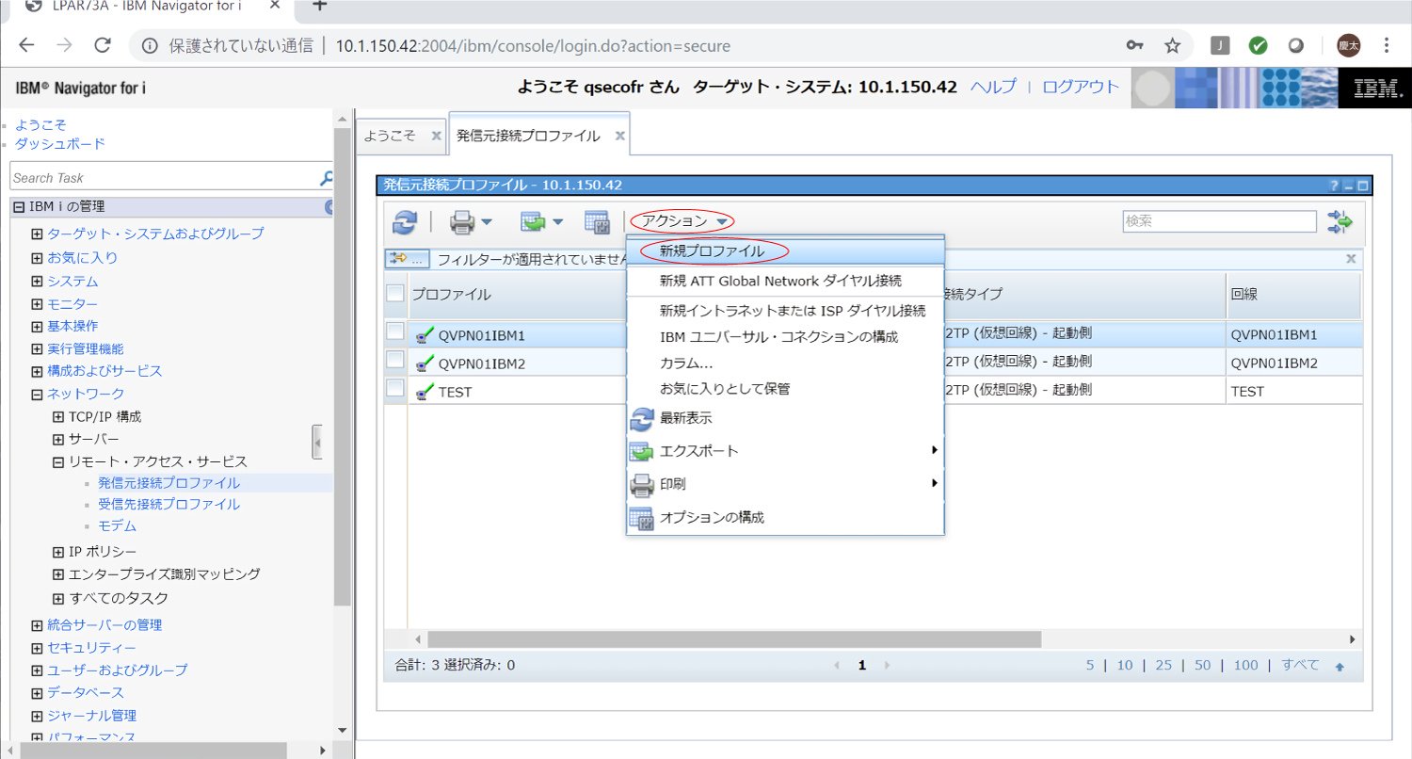This screenshot has width=1412, height=759.
Task: Check the QVPN01IBM1 row checkbox
Action: pyautogui.click(x=395, y=331)
